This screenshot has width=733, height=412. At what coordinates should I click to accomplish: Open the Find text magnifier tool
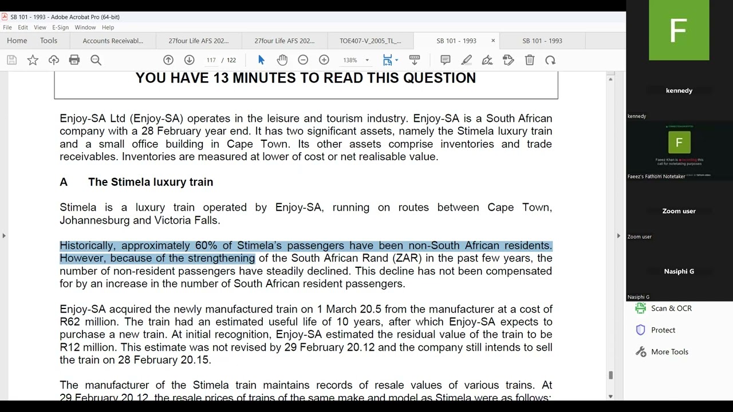(x=96, y=60)
